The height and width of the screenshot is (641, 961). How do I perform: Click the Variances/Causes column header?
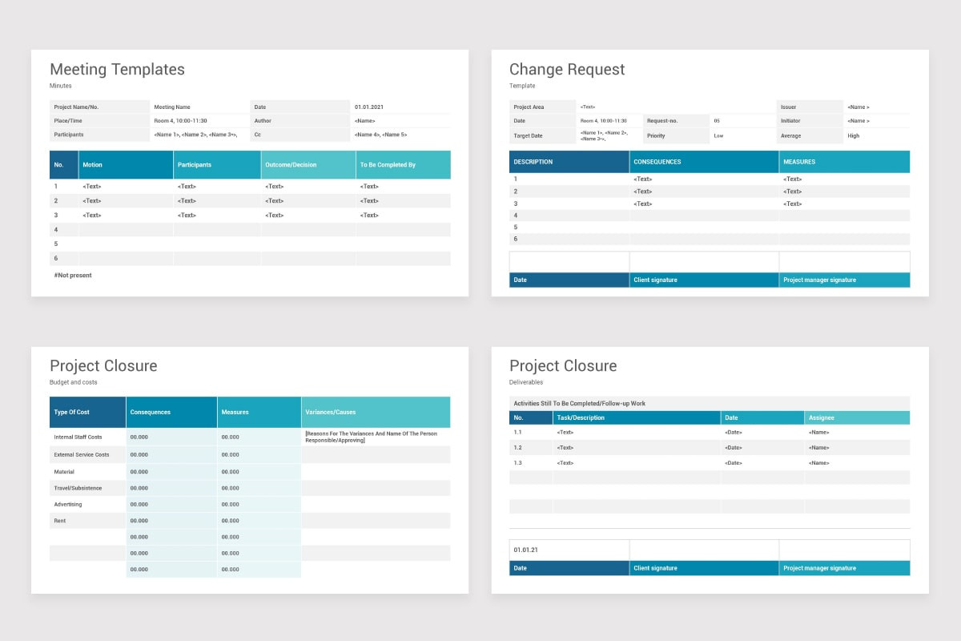click(x=330, y=412)
